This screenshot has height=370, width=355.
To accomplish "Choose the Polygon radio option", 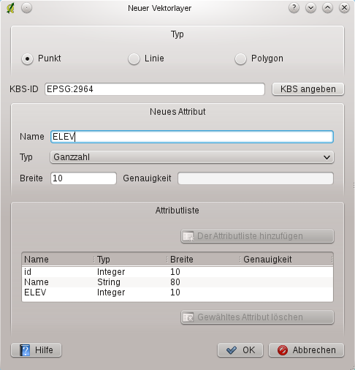I will tap(240, 58).
